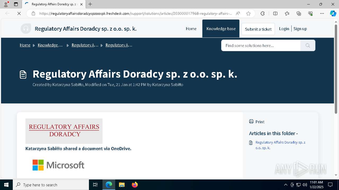The height and width of the screenshot is (190, 339).
Task: Click Home in the breadcrumb
Action: (x=25, y=45)
